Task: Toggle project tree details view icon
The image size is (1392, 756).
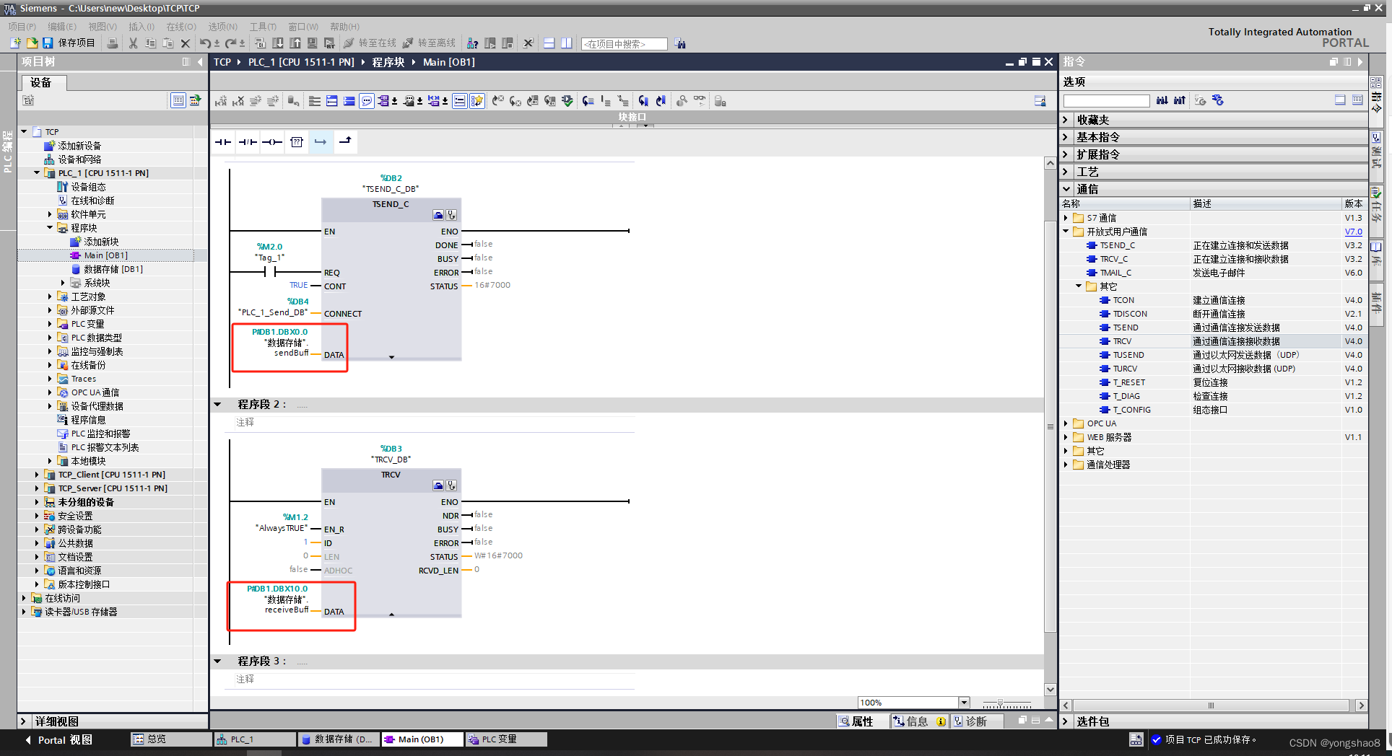Action: coord(178,101)
